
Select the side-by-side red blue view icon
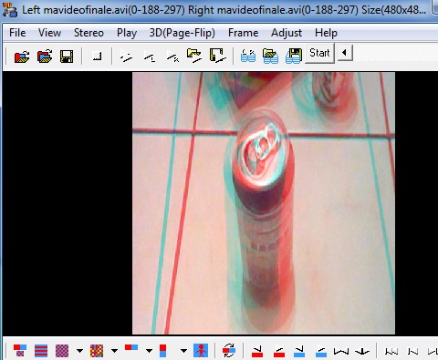pos(131,348)
